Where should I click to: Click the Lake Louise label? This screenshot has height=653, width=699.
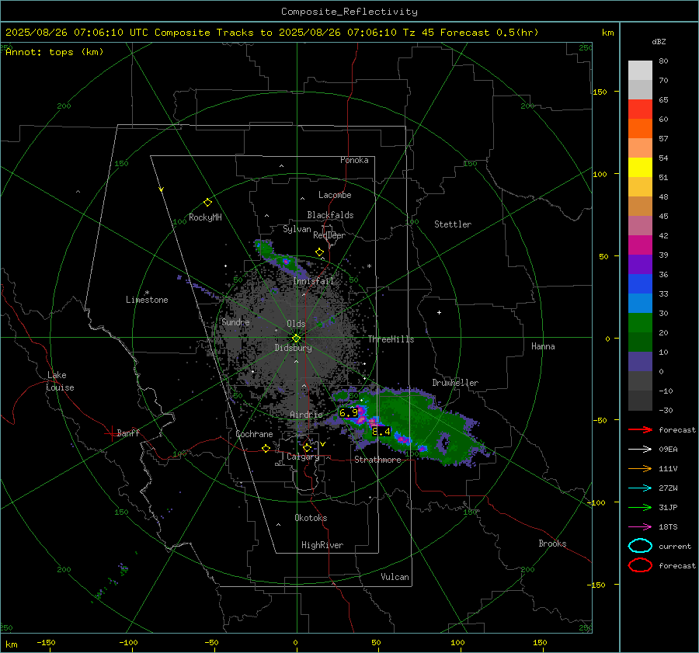click(60, 381)
